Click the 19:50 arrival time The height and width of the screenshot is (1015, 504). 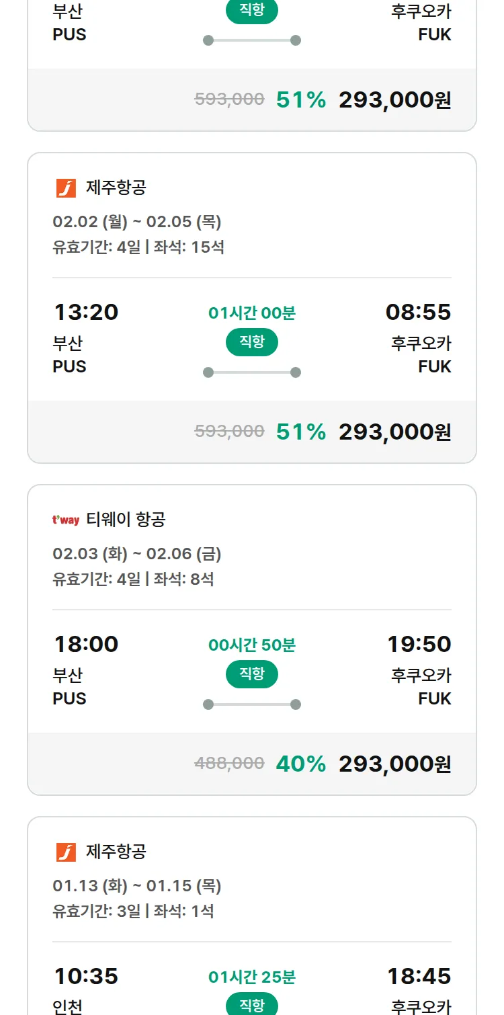(419, 644)
